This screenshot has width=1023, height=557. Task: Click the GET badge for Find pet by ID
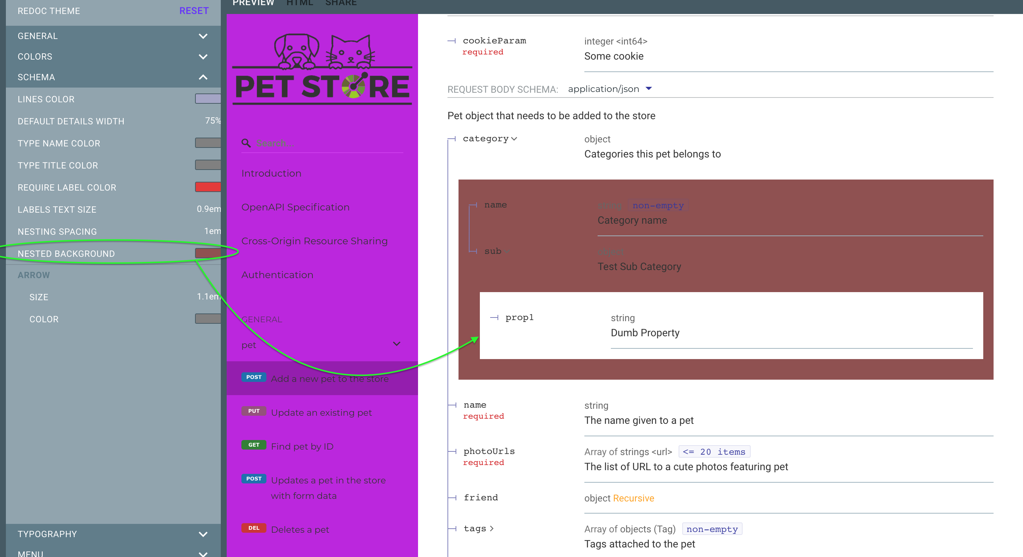254,445
